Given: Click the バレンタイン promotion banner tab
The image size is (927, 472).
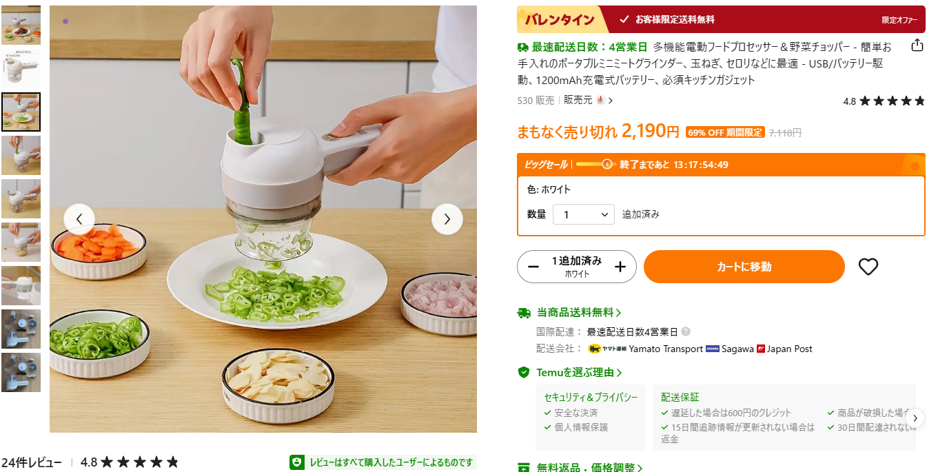Looking at the screenshot, I should [x=560, y=19].
